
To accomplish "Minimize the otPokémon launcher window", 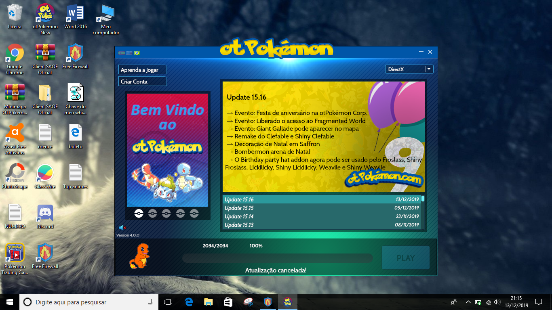I will tap(421, 52).
